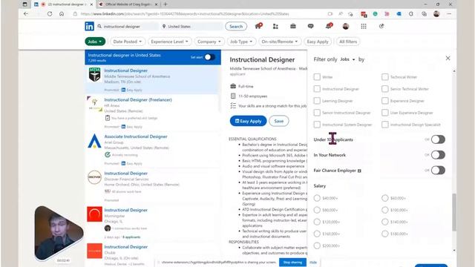
Task: Click the Stop sharing button
Action: click(292, 262)
